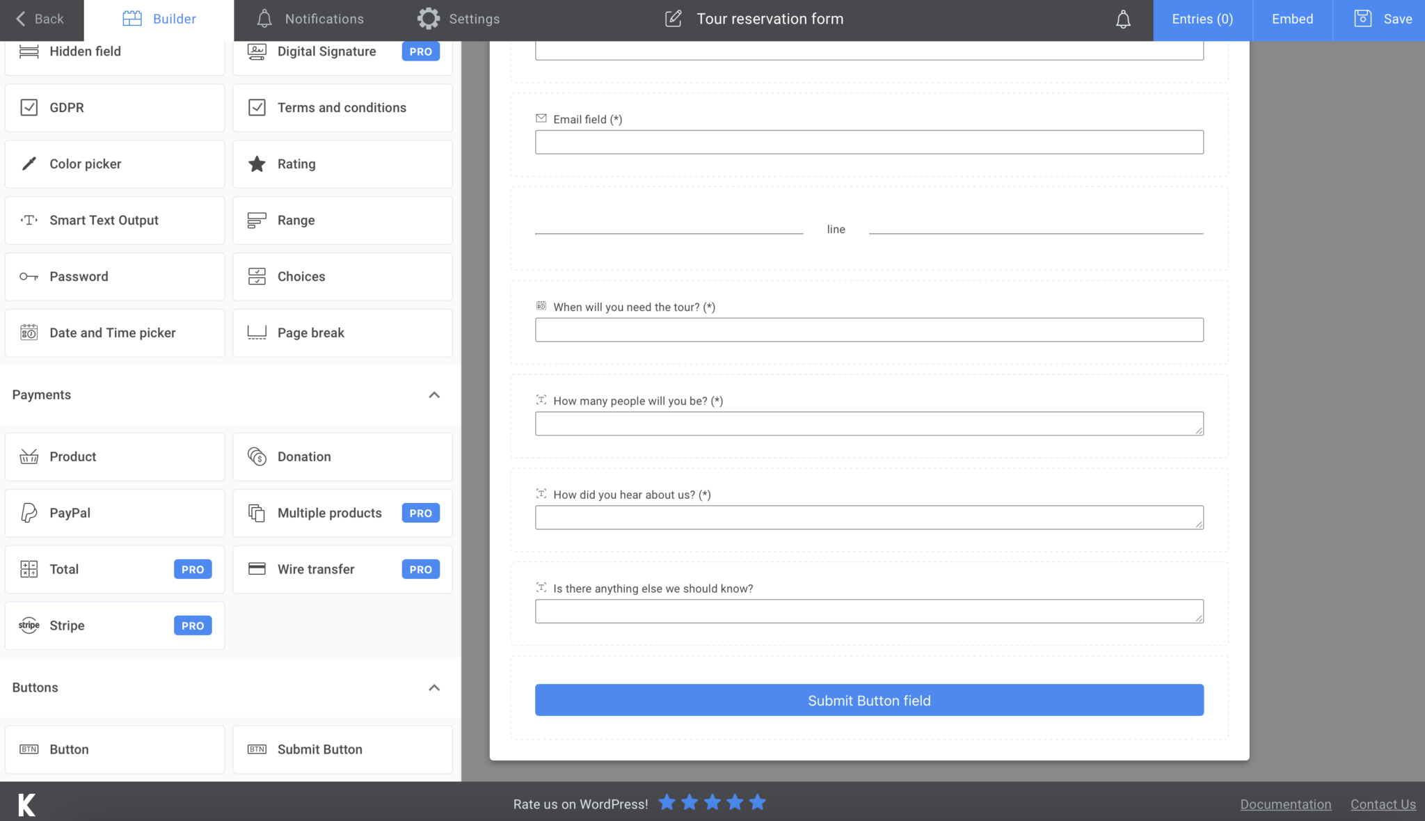The height and width of the screenshot is (821, 1425).
Task: Switch to the Builder tab
Action: tap(159, 19)
